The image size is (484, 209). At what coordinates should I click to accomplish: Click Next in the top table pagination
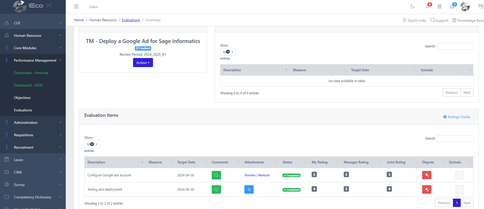pyautogui.click(x=467, y=92)
